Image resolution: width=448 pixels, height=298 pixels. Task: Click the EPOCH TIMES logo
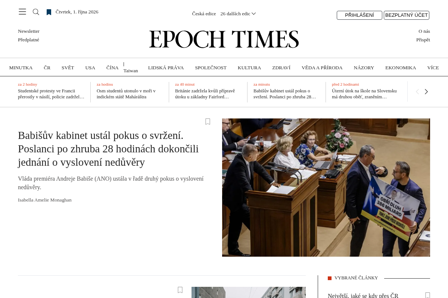pyautogui.click(x=224, y=39)
